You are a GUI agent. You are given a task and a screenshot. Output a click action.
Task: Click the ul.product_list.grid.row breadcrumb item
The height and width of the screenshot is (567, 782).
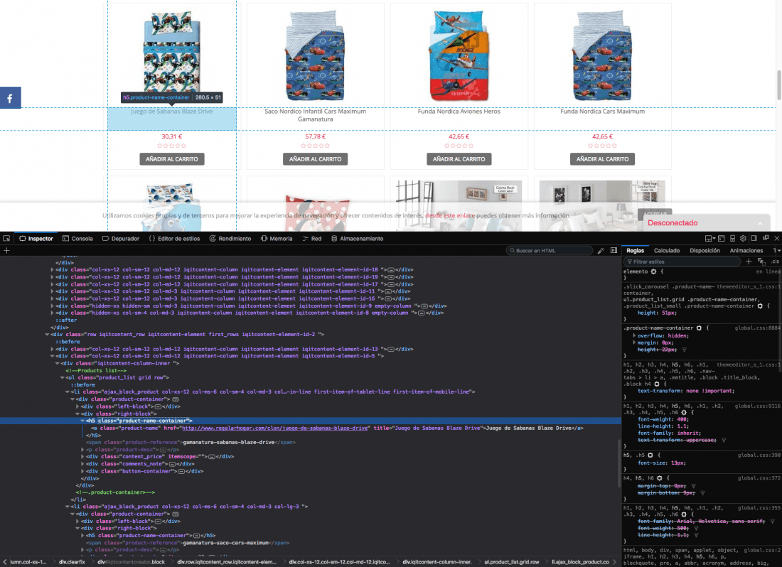point(512,562)
